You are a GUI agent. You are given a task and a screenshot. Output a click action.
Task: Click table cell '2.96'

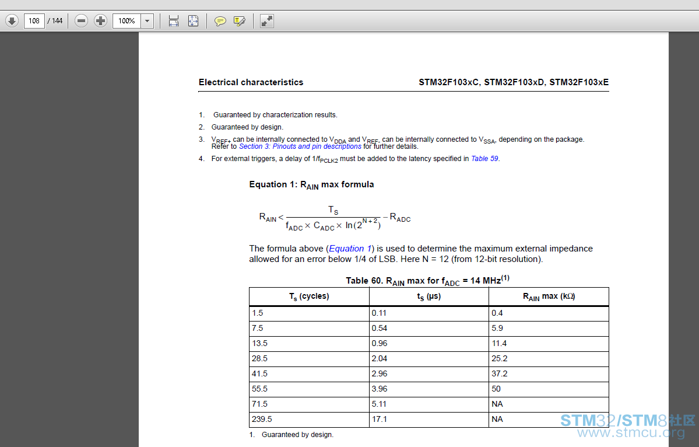tap(429, 374)
